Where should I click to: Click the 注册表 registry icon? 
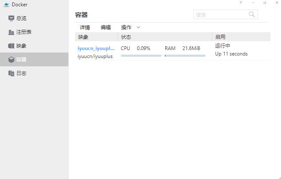11,32
